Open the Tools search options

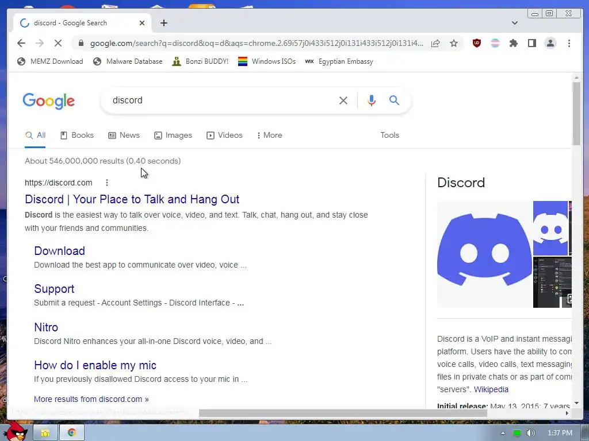[389, 135]
